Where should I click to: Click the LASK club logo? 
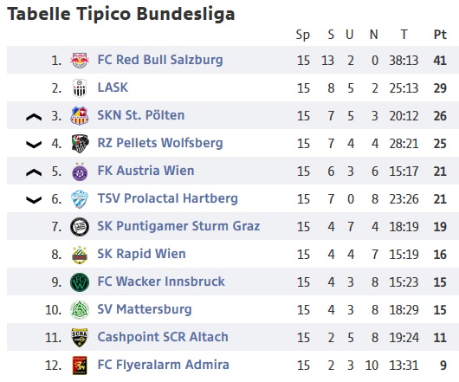pos(80,87)
